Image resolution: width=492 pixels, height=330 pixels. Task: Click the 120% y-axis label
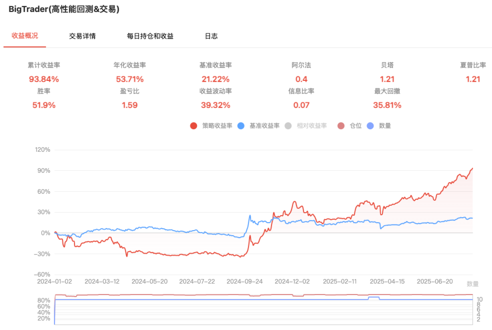click(x=42, y=150)
